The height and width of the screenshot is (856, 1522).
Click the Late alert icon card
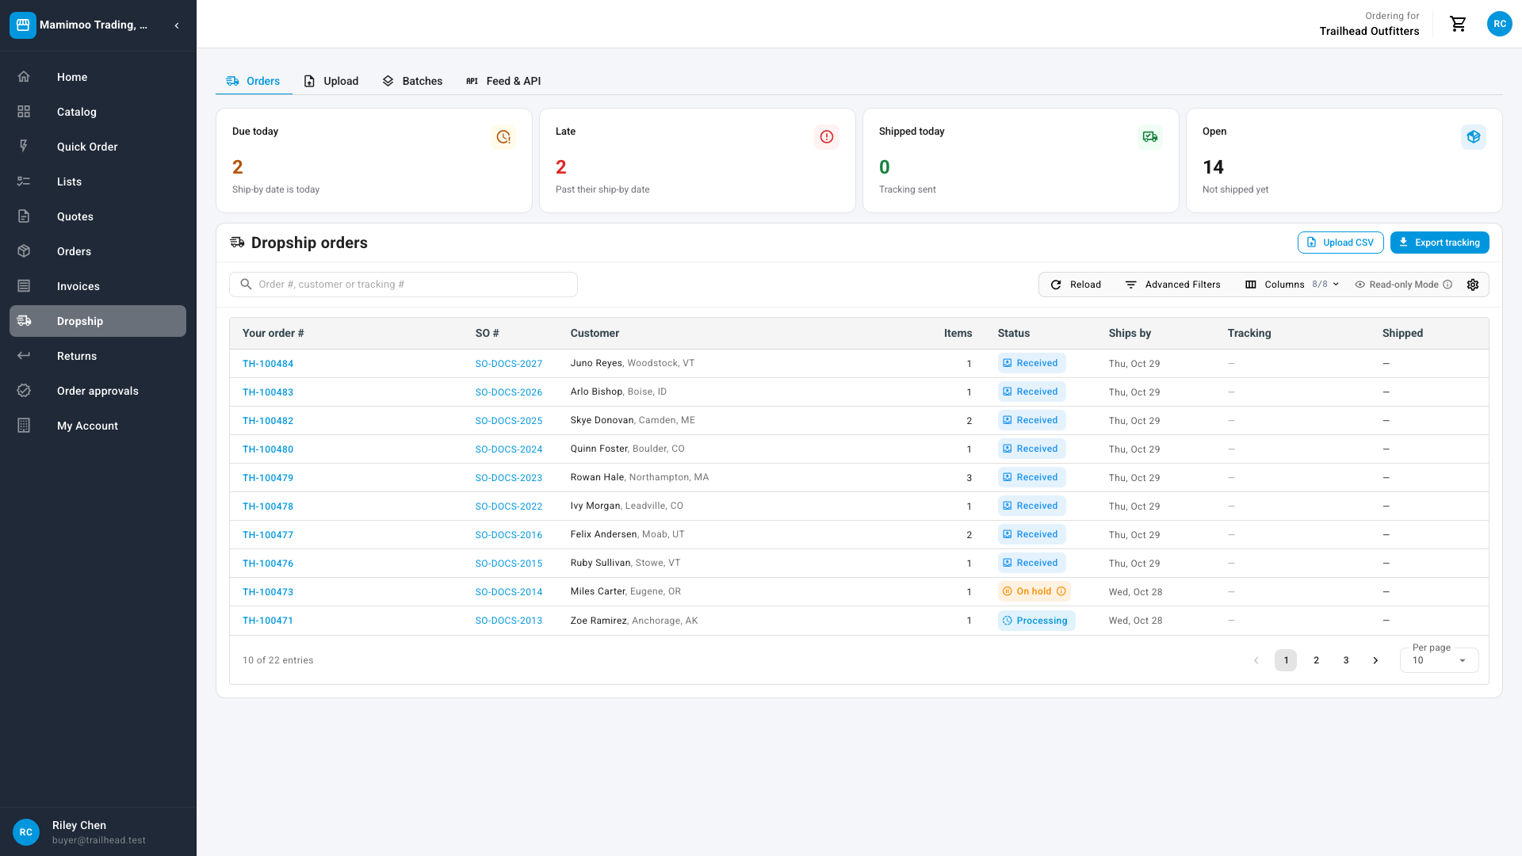click(x=827, y=137)
